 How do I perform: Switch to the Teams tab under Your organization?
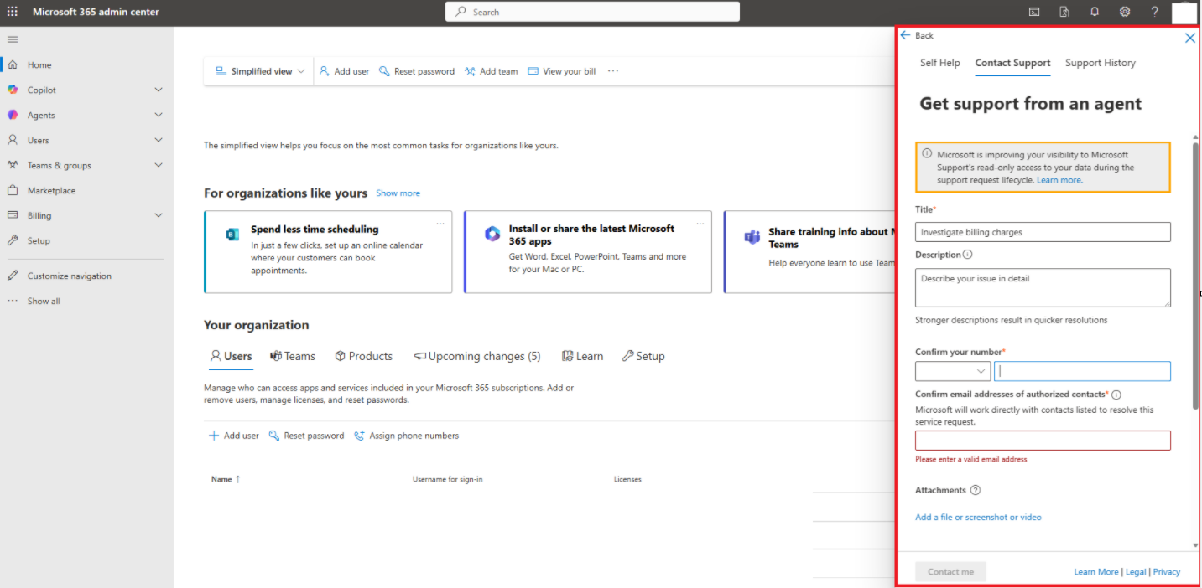pyautogui.click(x=293, y=356)
